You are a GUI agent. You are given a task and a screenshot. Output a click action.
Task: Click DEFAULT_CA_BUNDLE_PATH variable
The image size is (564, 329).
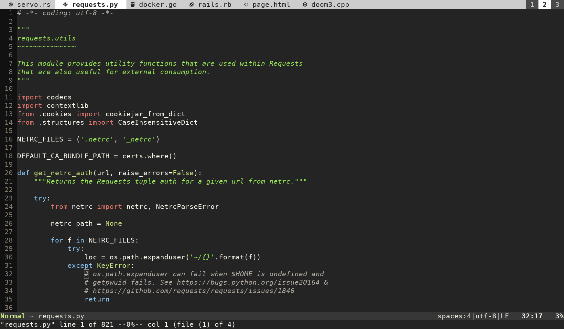coord(63,156)
